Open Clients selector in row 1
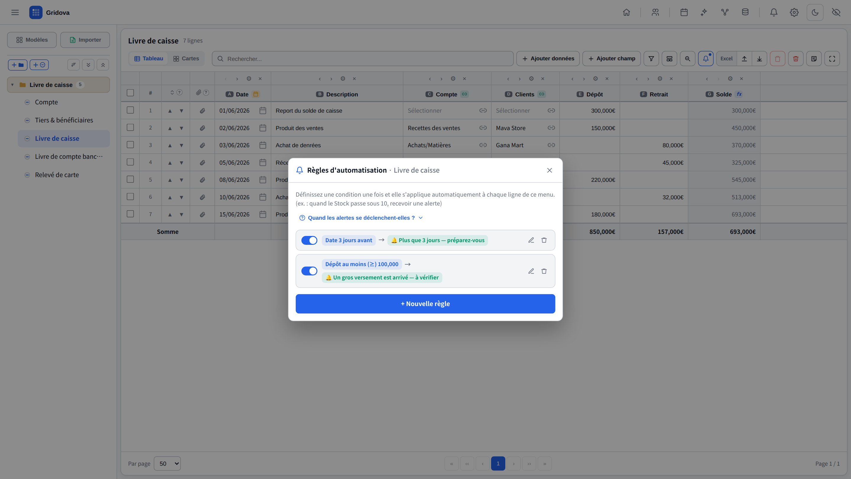 525,111
